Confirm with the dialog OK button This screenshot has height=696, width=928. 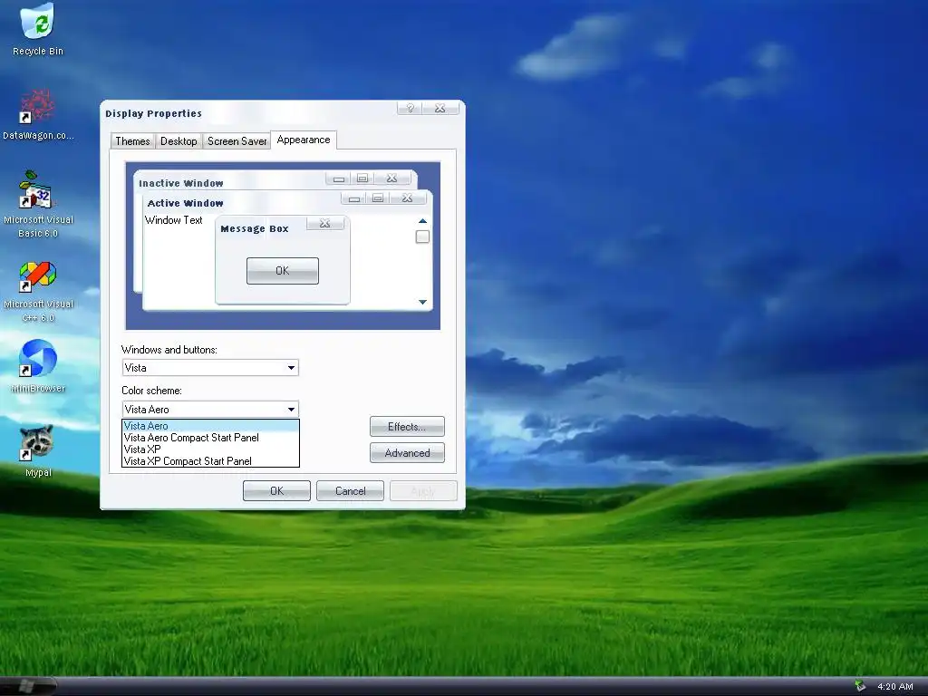point(276,490)
